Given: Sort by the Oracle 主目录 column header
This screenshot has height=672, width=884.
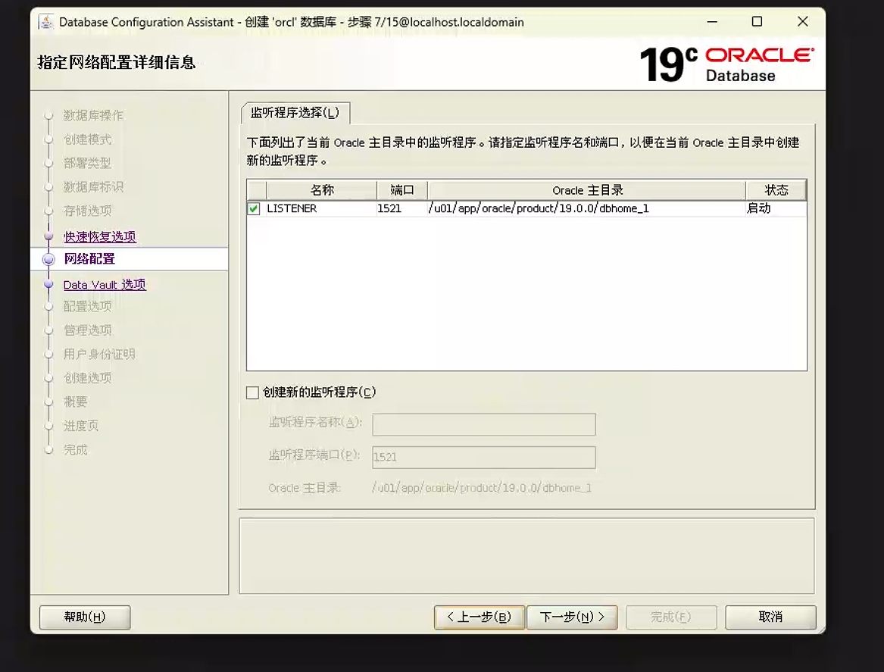Looking at the screenshot, I should click(587, 191).
